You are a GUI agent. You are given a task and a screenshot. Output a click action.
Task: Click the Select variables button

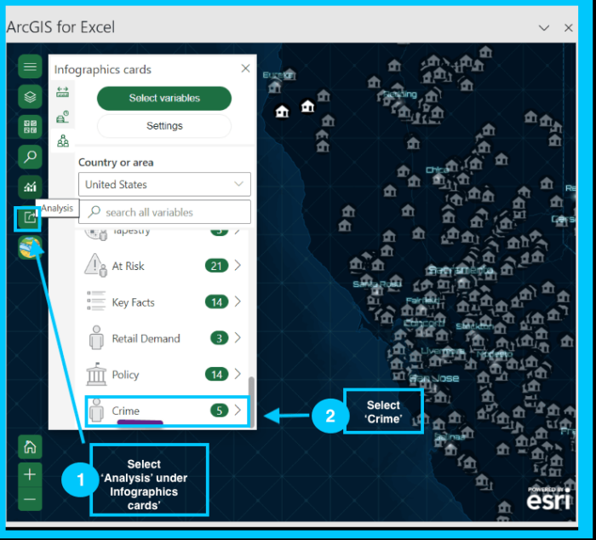[164, 98]
